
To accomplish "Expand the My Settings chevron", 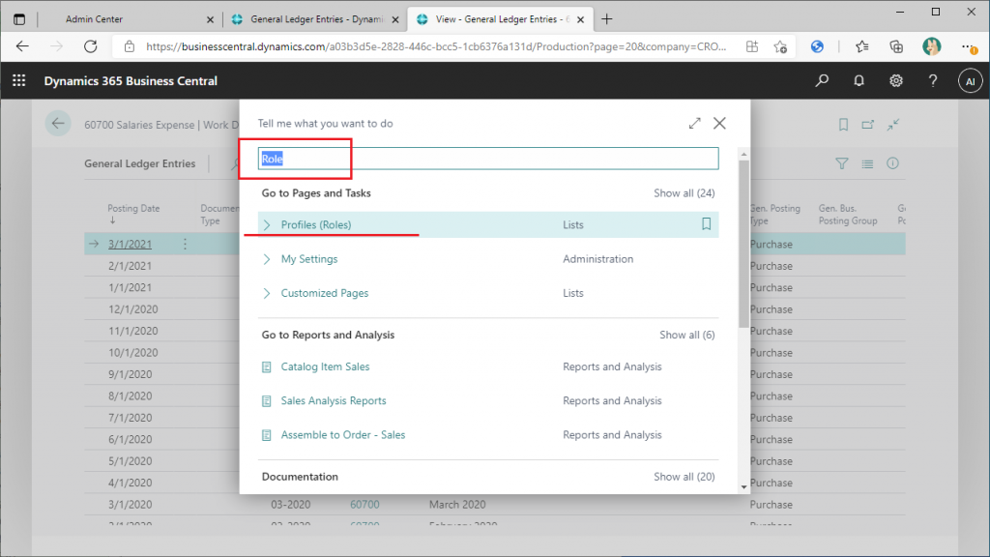I will (267, 259).
